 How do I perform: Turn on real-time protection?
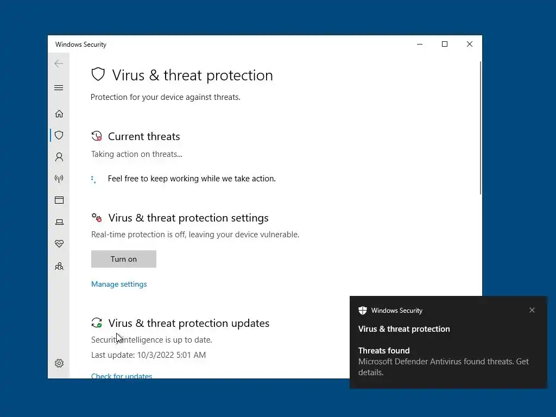tap(124, 259)
